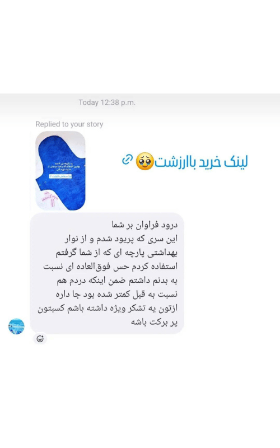Click the line starting 'بهداشتی پارچه ای'
This screenshot has width=280, height=448.
(116, 253)
